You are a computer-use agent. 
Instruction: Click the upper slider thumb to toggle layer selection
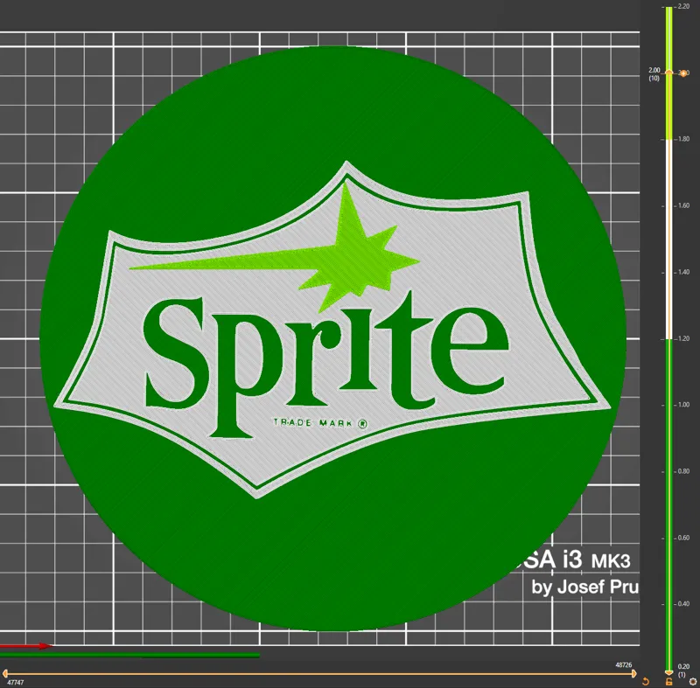669,73
